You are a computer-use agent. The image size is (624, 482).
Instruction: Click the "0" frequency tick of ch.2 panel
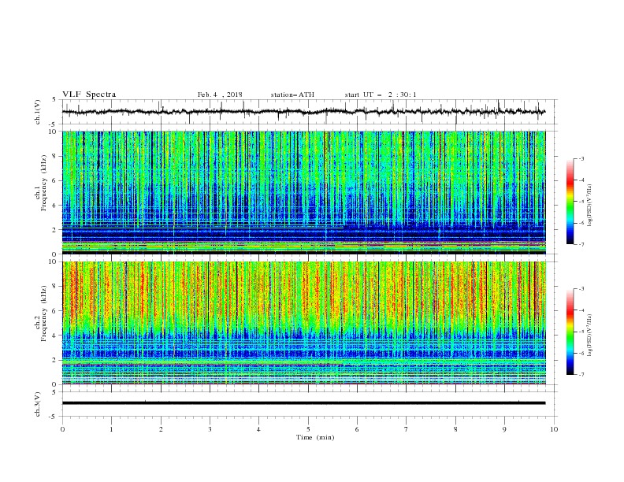55,384
